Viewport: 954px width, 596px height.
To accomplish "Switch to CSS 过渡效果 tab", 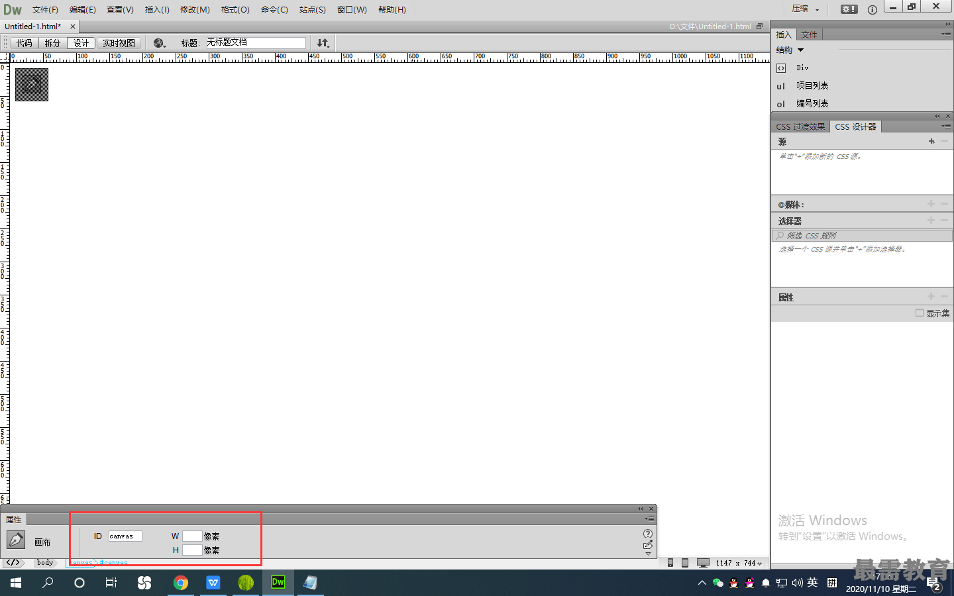I will [800, 126].
